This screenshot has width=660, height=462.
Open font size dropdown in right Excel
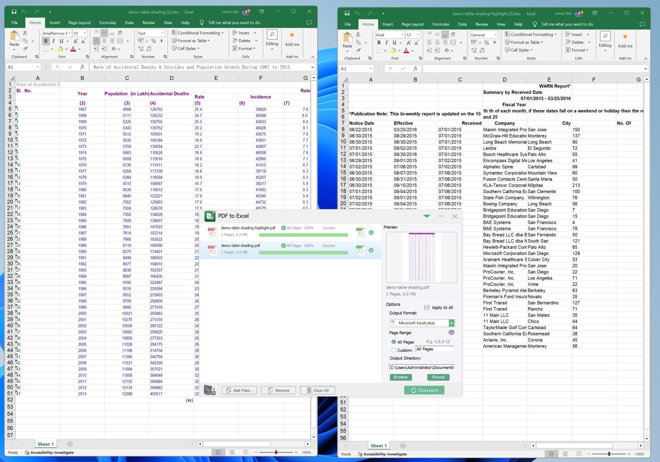point(418,35)
